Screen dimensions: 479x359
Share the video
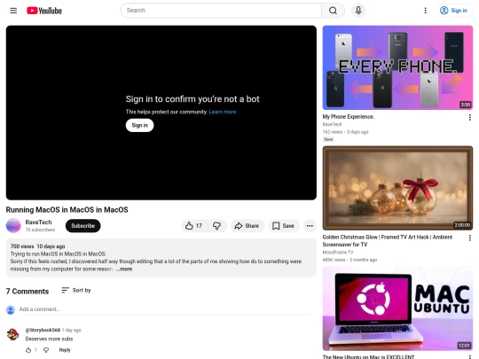click(247, 226)
